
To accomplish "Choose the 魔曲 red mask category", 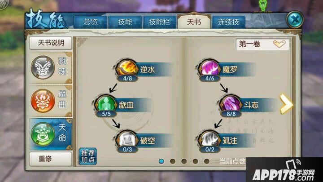I will tap(50, 101).
